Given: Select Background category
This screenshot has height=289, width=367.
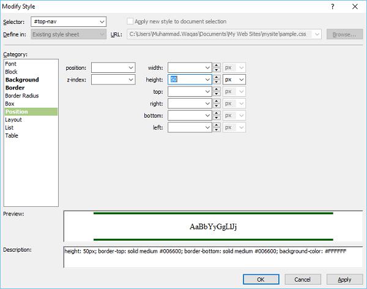Looking at the screenshot, I should (22, 80).
